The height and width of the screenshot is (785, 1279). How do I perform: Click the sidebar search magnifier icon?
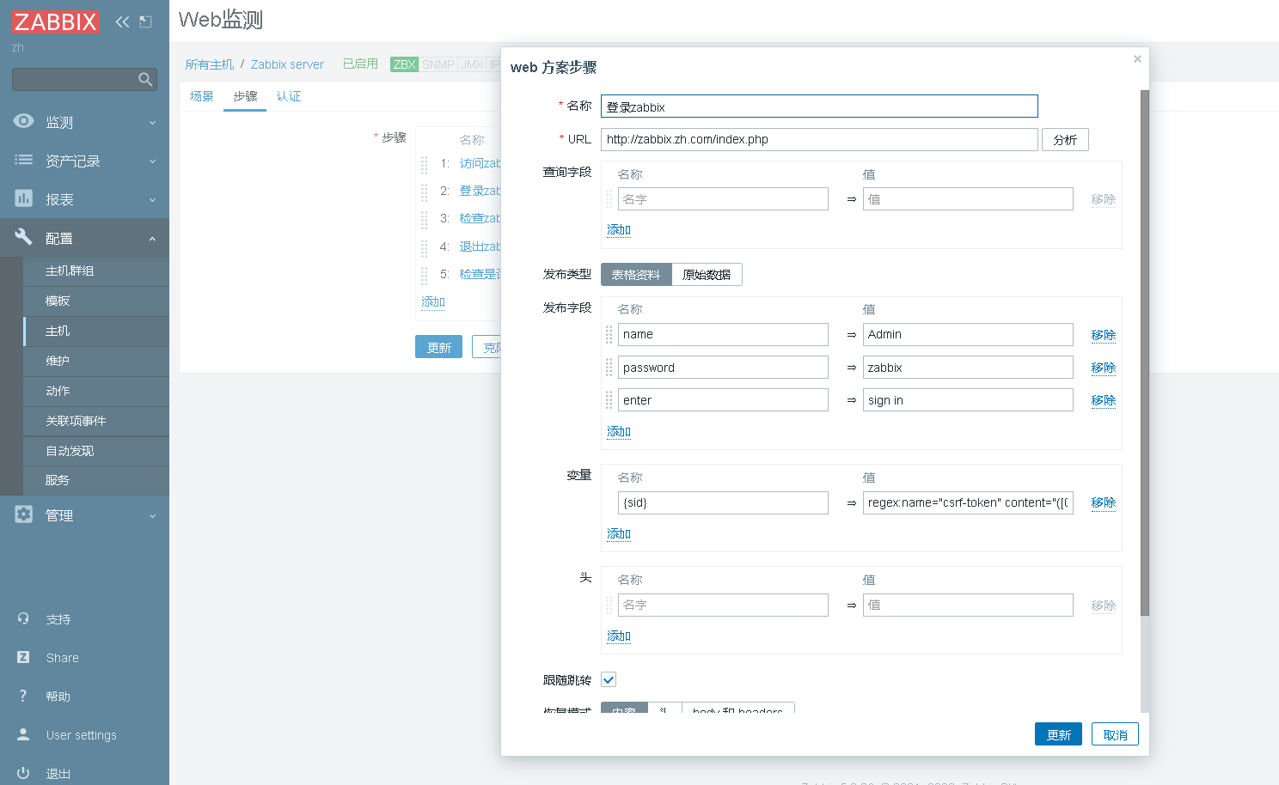145,79
